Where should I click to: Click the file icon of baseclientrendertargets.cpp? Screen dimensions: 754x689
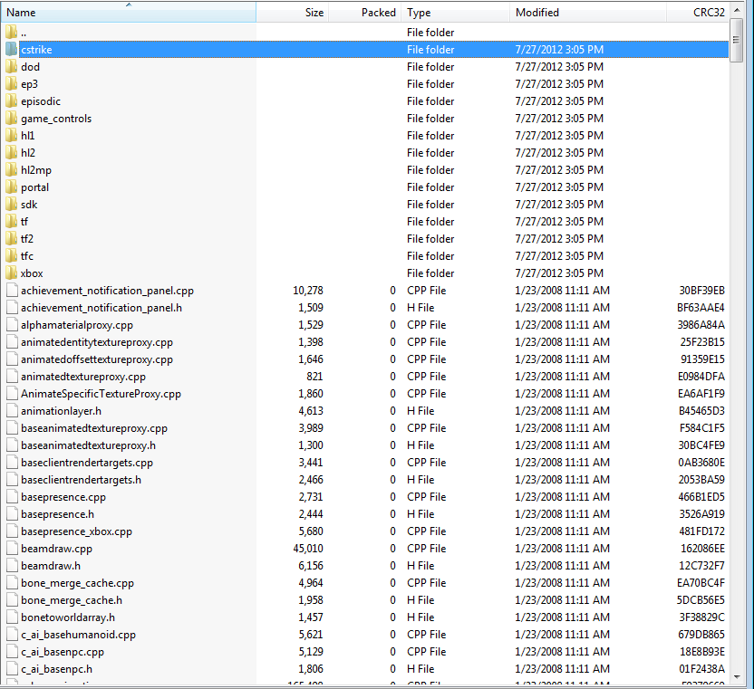tap(12, 463)
